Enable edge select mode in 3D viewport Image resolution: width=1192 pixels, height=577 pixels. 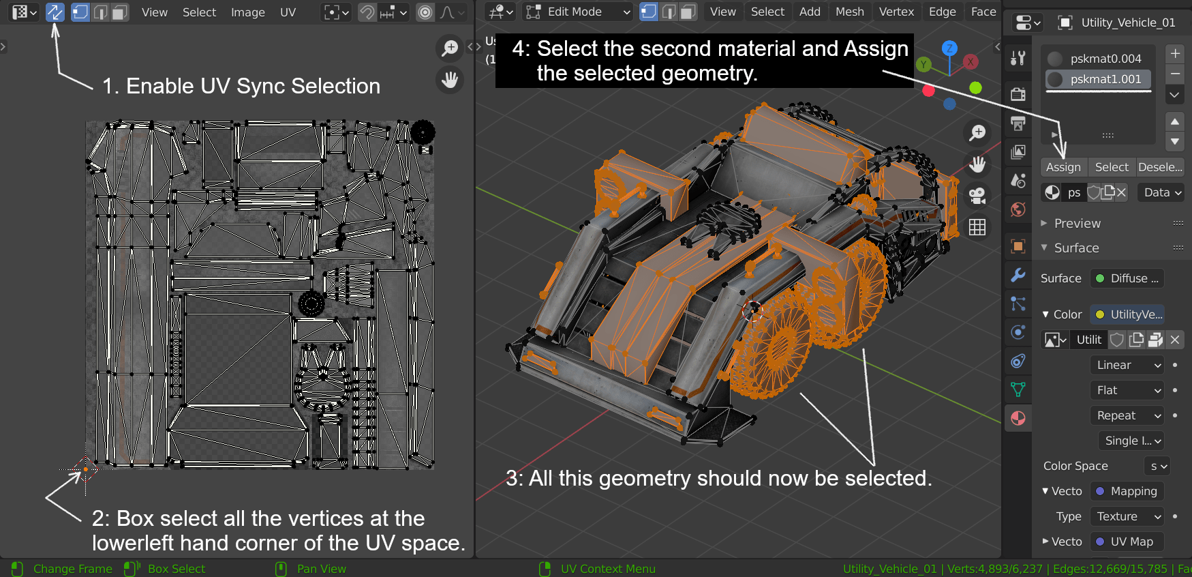coord(669,12)
